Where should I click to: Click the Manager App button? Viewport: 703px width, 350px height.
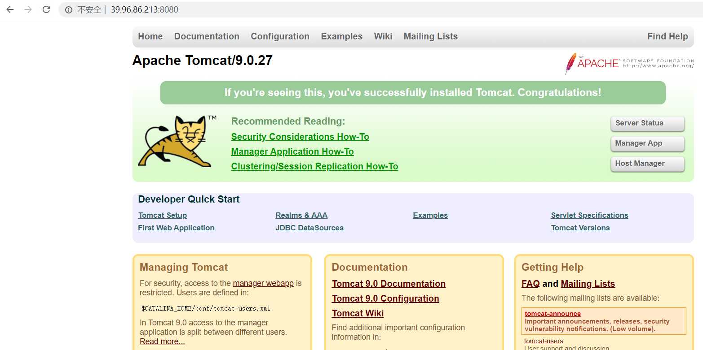click(647, 143)
